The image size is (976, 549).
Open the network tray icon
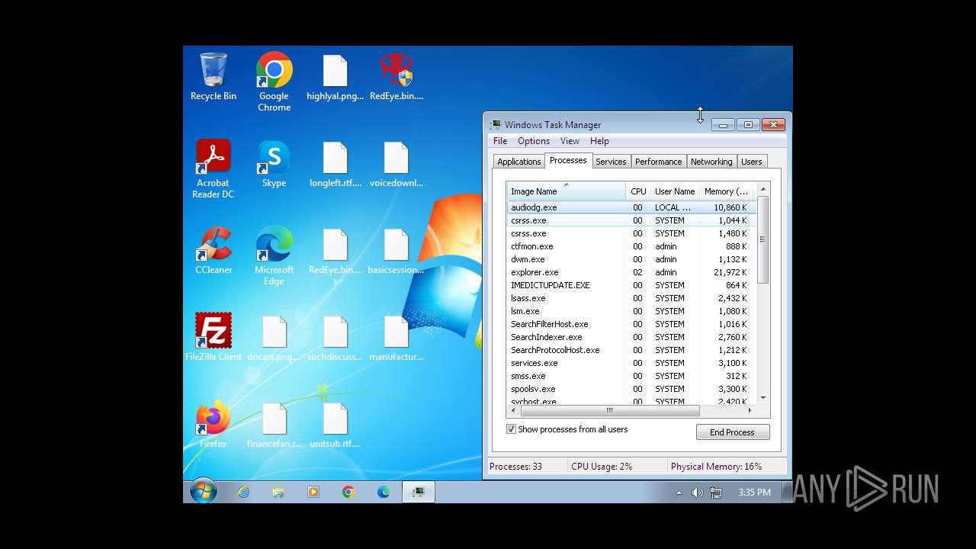click(x=716, y=493)
